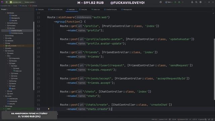Collapse the Services folder

6,28
